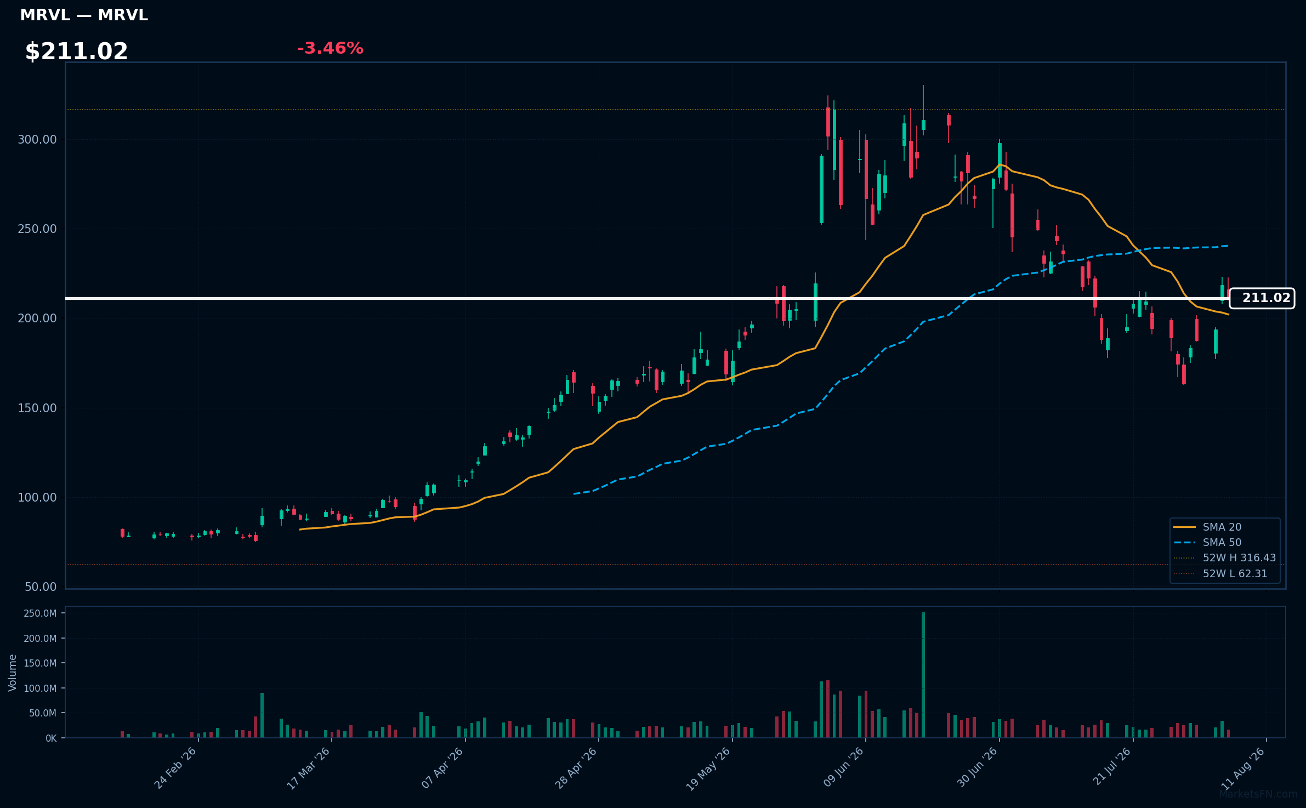Screen dimensions: 1306x808
Task: Click the 17 Mar '26 date label
Action: point(308,768)
